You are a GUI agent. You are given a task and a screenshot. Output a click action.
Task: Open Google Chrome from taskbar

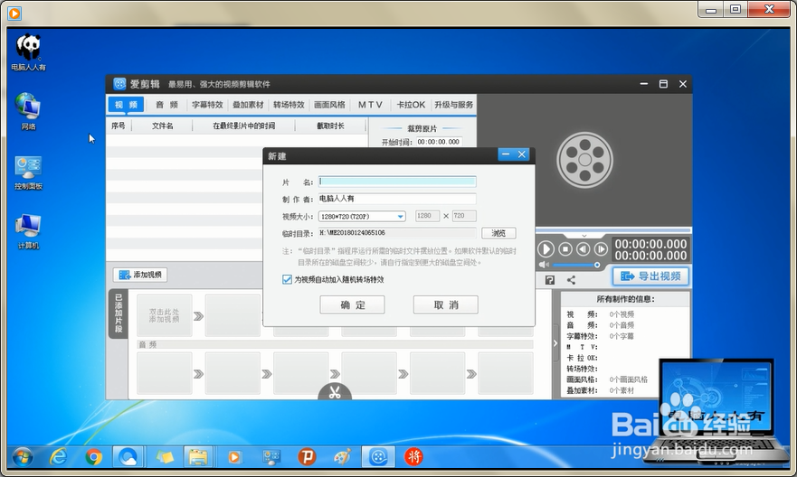(93, 458)
